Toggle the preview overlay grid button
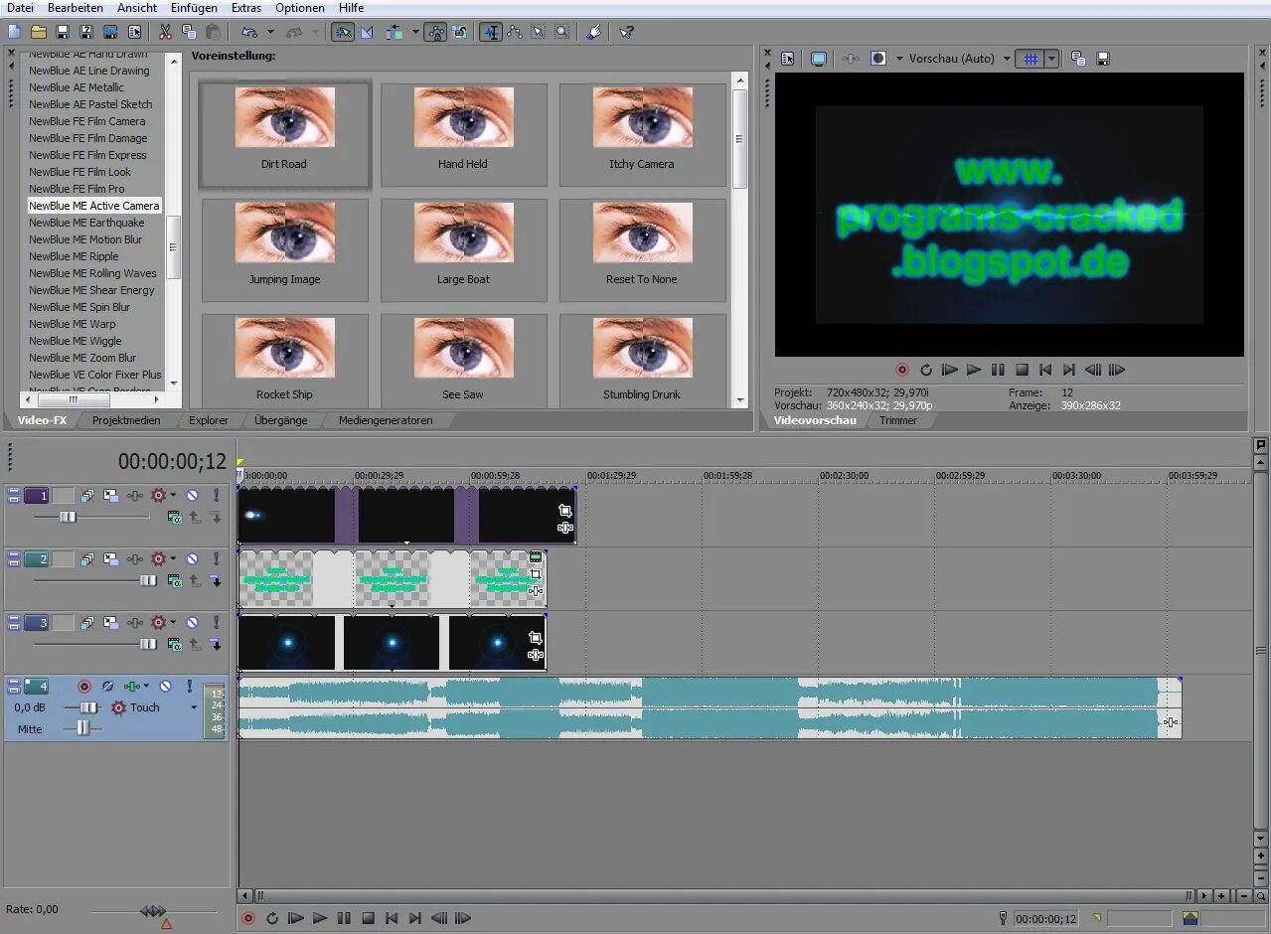 pyautogui.click(x=1031, y=59)
